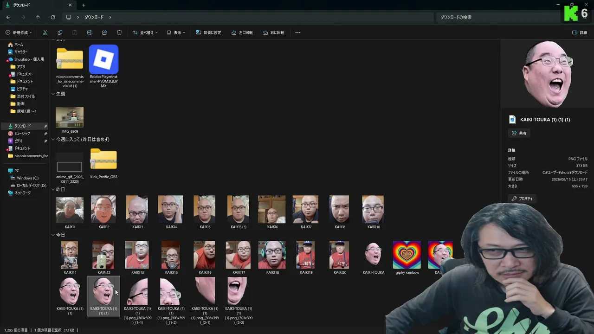Rotate image left with 左に回転
This screenshot has width=594, height=334.
click(242, 32)
